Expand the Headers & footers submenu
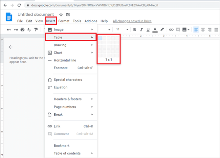 click(x=70, y=99)
